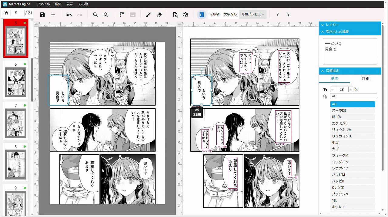
Task: Select the brush tool
Action: [148, 15]
